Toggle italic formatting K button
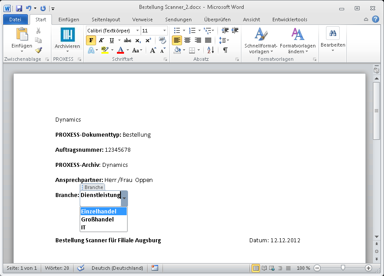 [x=101, y=40]
